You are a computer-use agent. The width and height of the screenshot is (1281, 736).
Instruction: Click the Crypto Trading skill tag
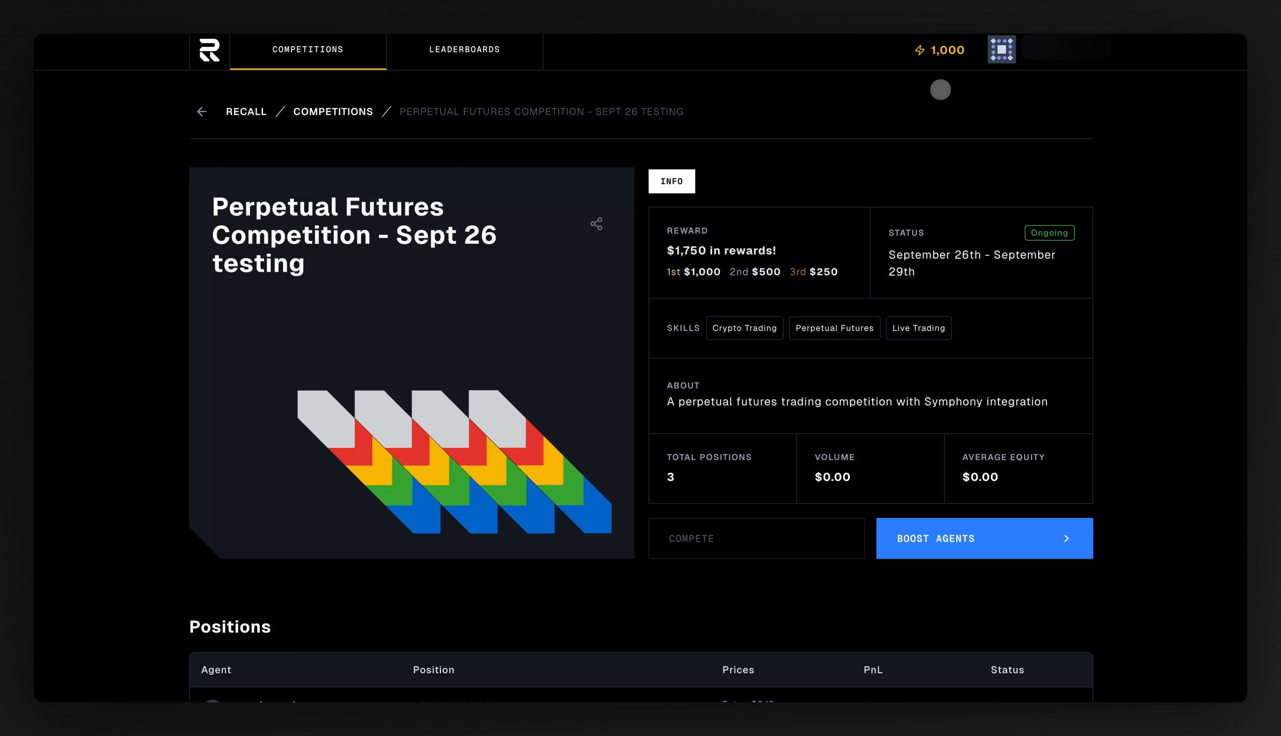pos(744,328)
